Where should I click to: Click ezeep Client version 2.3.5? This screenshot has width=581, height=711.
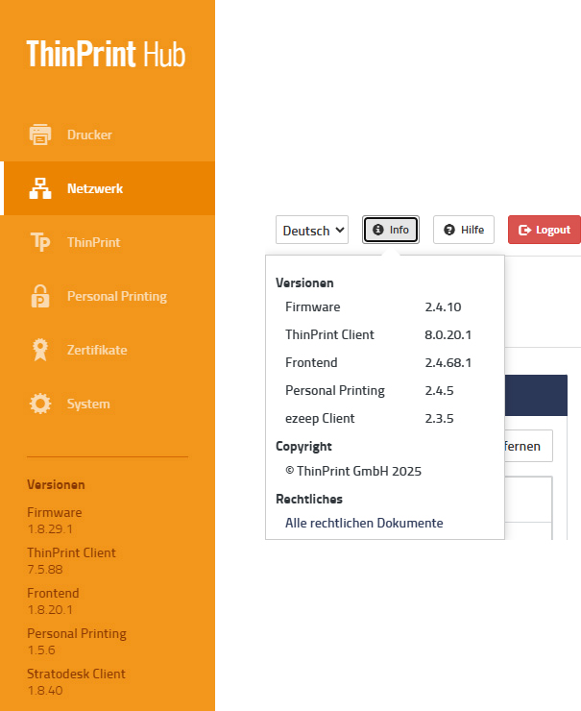coord(439,419)
